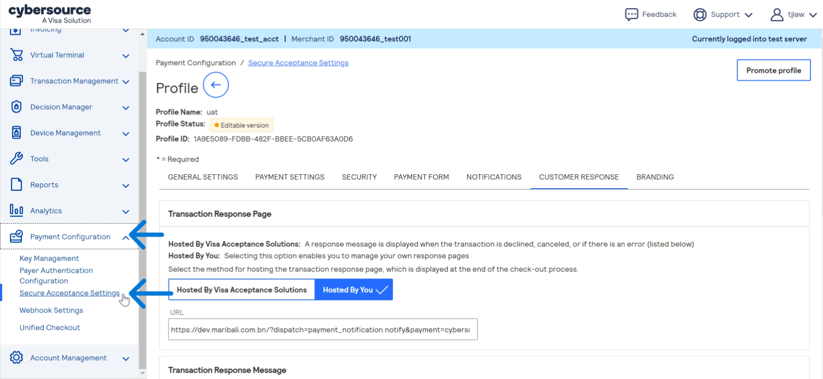The height and width of the screenshot is (379, 823).
Task: Click the Reports document icon
Action: tap(16, 185)
